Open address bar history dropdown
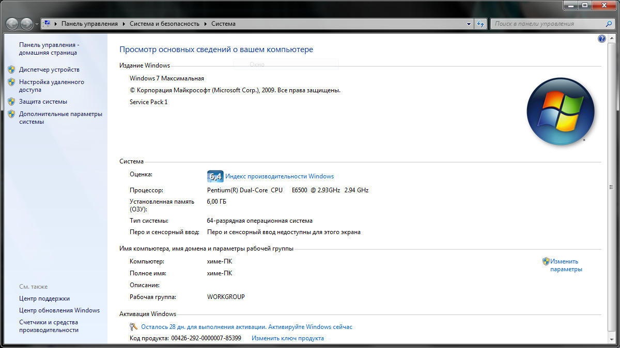 click(x=469, y=24)
